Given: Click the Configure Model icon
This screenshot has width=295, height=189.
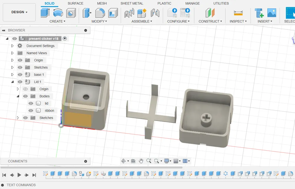Looking at the screenshot, I should tap(172, 13).
